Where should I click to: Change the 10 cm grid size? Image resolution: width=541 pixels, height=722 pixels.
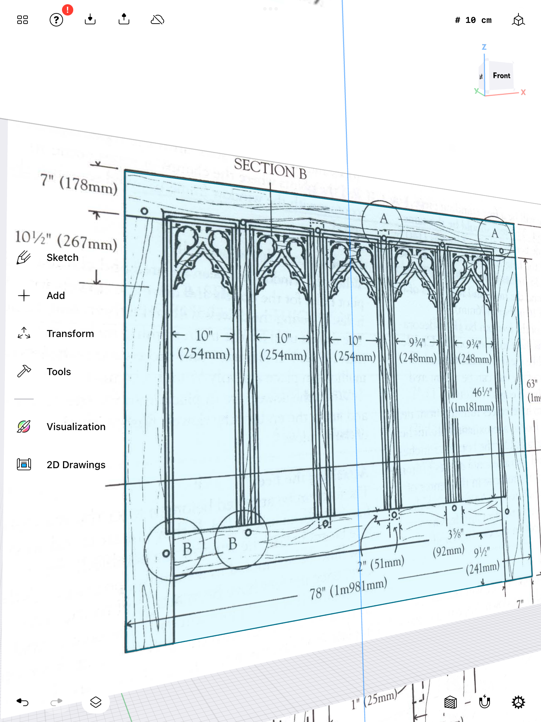coord(473,20)
